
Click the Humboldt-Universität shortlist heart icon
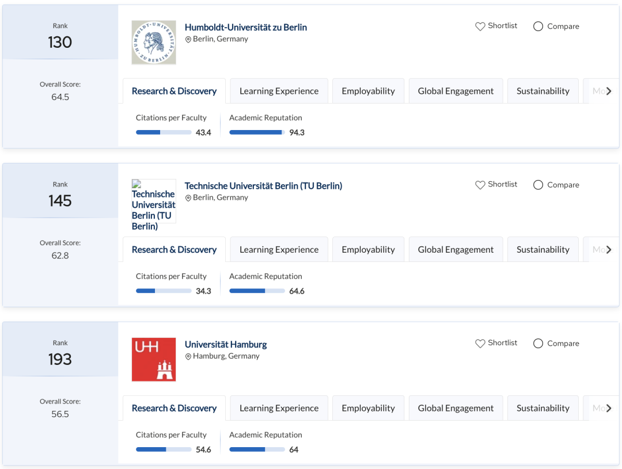click(x=480, y=26)
